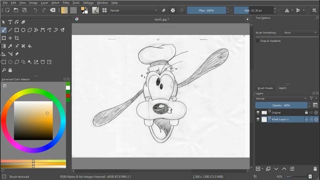Select the Fill bucket tool
This screenshot has width=320, height=180.
pos(30,46)
